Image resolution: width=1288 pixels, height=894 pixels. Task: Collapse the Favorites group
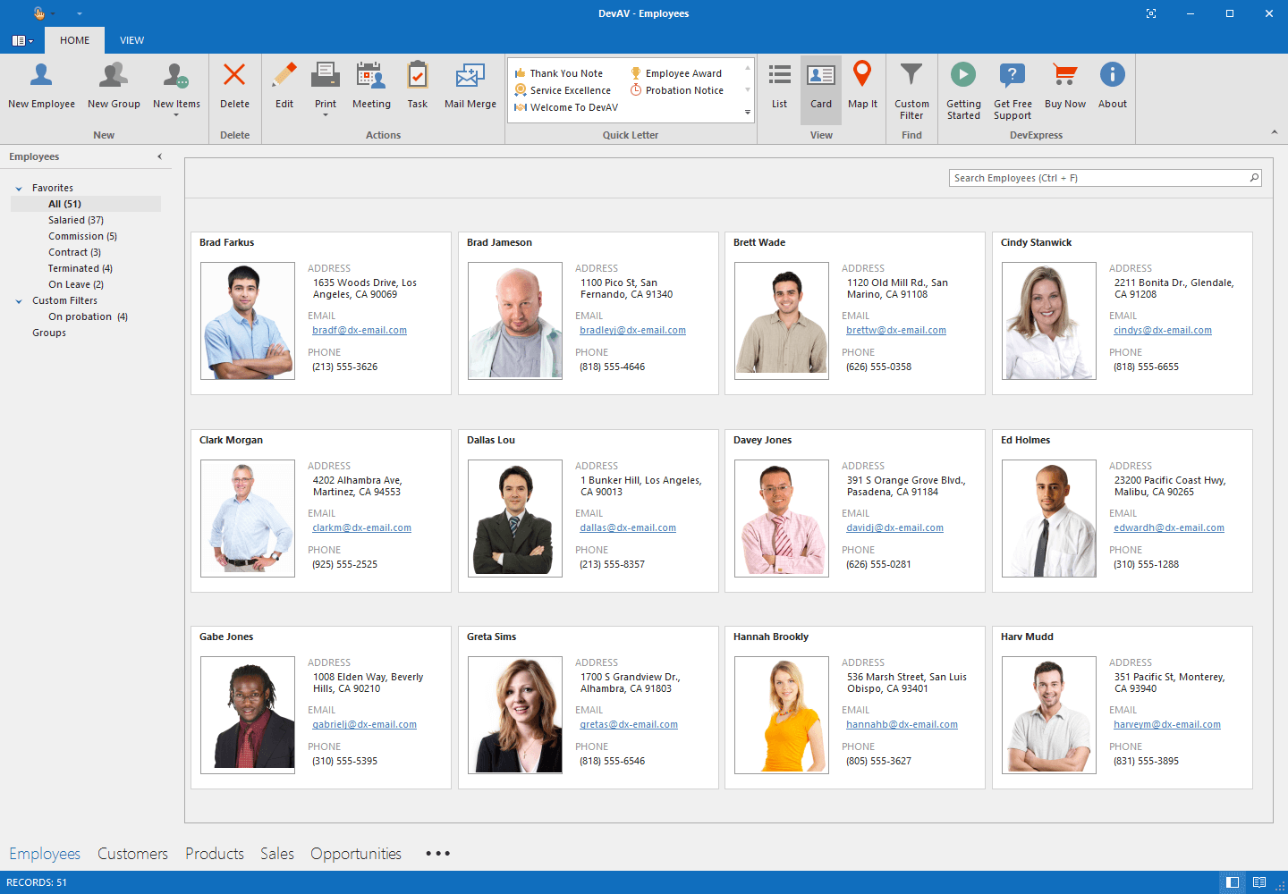pyautogui.click(x=18, y=188)
